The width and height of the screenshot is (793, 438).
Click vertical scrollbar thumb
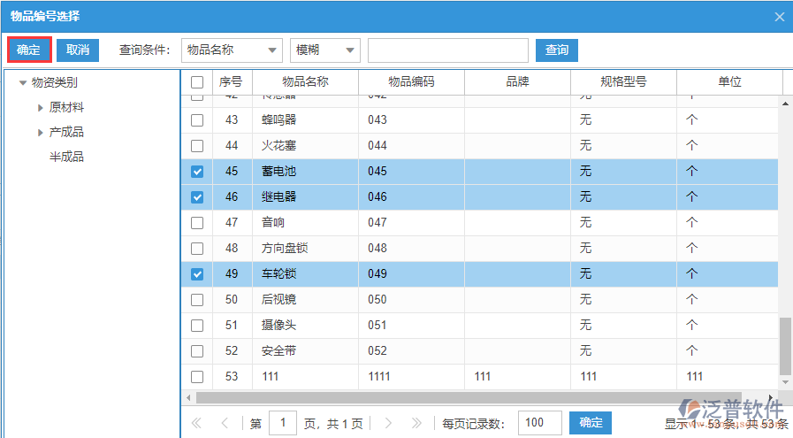[x=785, y=345]
